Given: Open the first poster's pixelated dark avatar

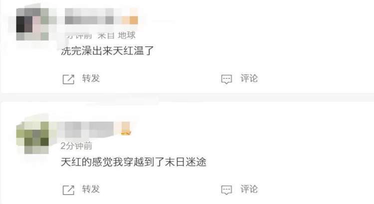Looking at the screenshot, I should coord(32,24).
